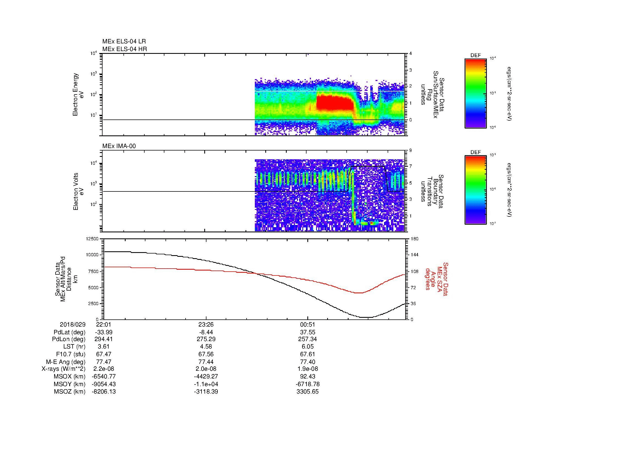Click the '180' SZA axis tick label
The image size is (643, 454).
(415, 239)
